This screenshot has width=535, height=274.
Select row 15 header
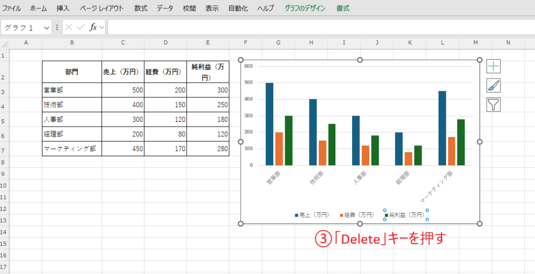coord(4,244)
